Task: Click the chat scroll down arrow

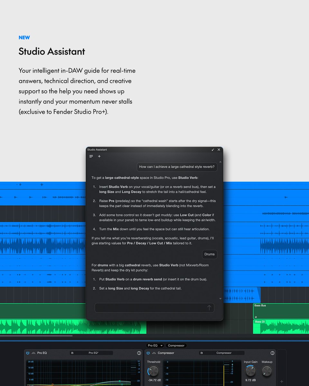Action: (220, 299)
